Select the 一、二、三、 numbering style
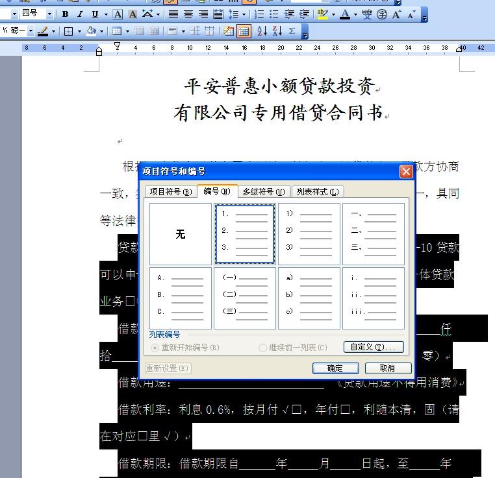495x478 pixels. pos(374,233)
